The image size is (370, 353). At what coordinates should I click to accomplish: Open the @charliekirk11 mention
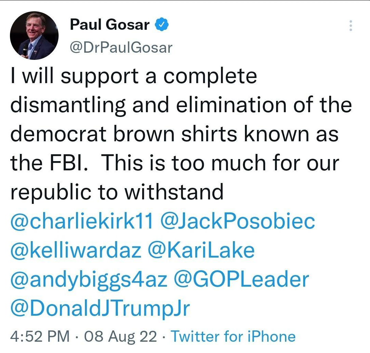click(82, 221)
